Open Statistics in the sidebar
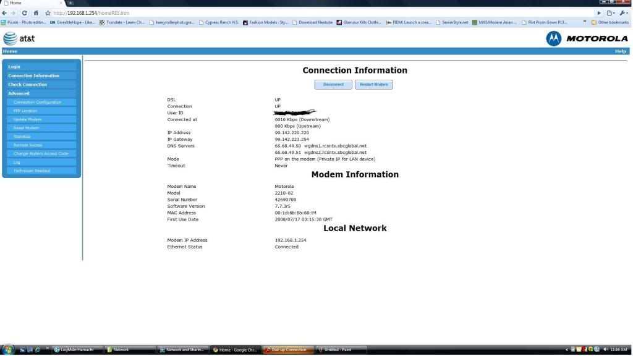 pos(41,137)
